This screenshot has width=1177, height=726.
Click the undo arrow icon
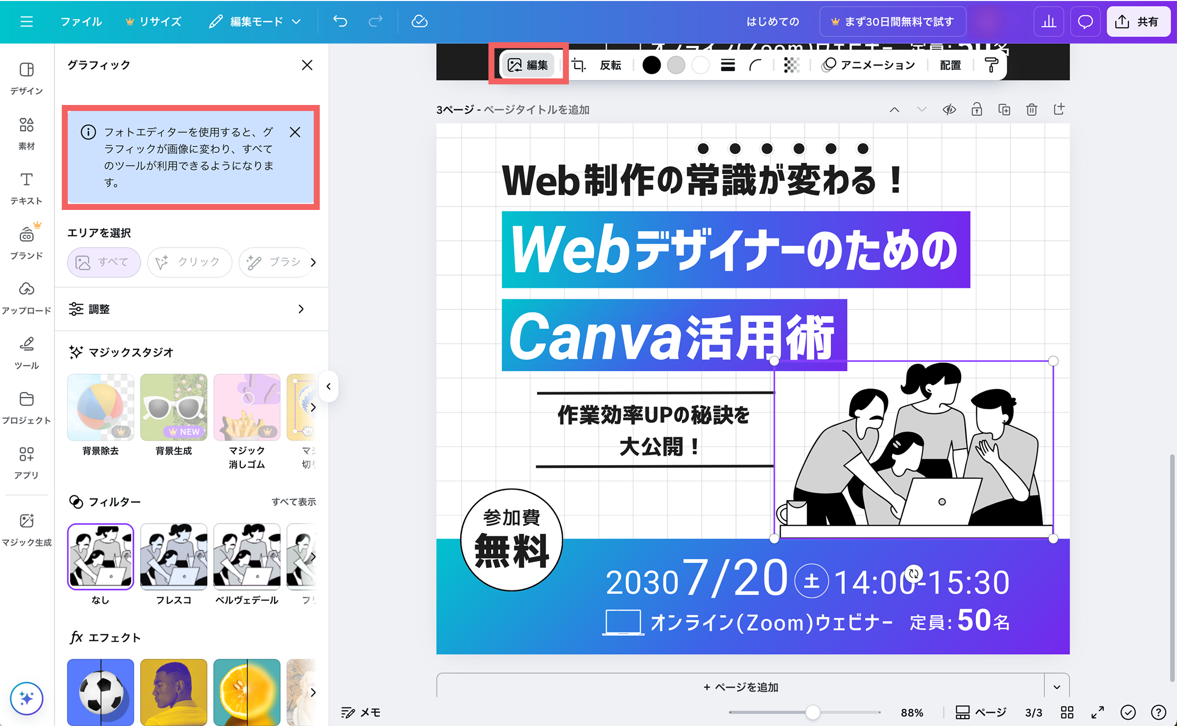(x=340, y=22)
